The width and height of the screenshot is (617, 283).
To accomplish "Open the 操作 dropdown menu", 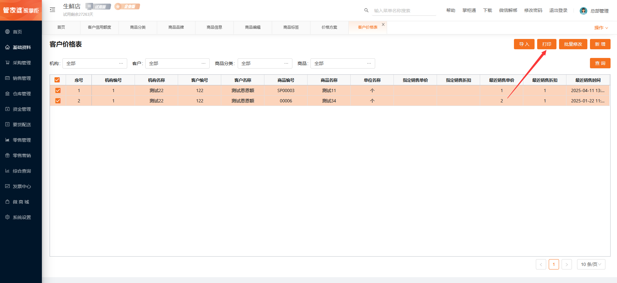I will pos(601,28).
